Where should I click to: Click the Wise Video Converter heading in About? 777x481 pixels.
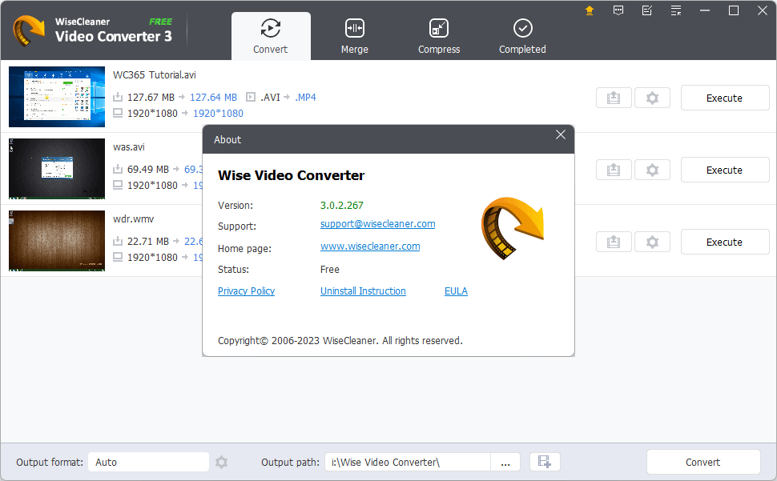coord(292,175)
